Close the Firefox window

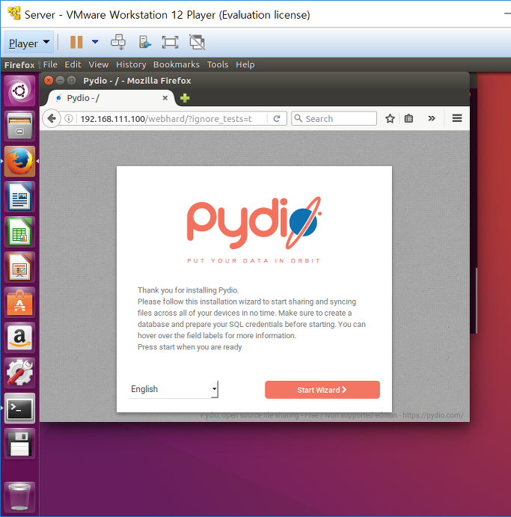[x=49, y=81]
